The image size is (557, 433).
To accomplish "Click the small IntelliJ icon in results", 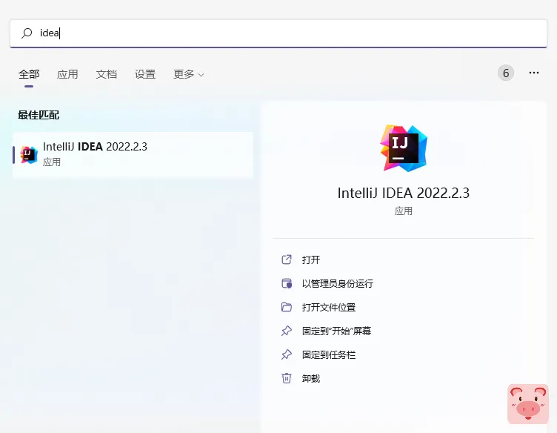I will [x=29, y=155].
